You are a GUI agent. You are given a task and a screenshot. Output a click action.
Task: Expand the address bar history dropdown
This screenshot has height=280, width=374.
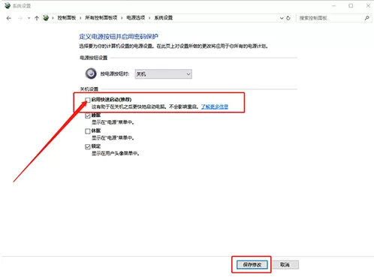pyautogui.click(x=282, y=18)
